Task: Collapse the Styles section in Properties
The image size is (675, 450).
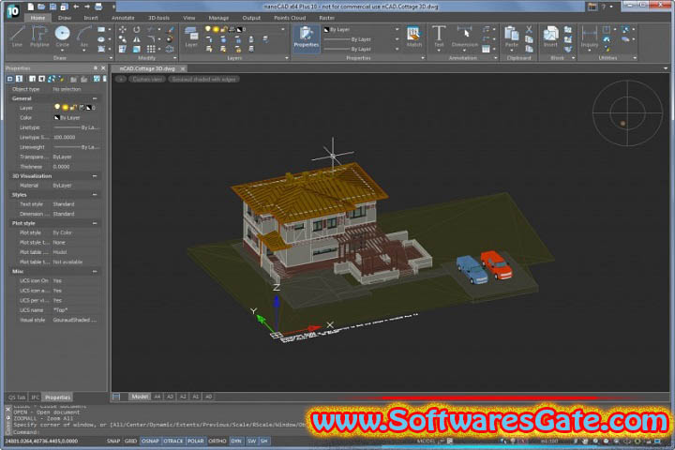Action: (95, 195)
